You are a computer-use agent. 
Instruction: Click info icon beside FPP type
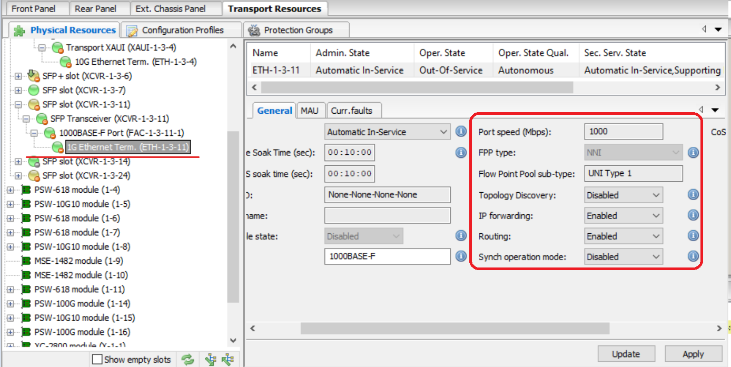coord(693,153)
